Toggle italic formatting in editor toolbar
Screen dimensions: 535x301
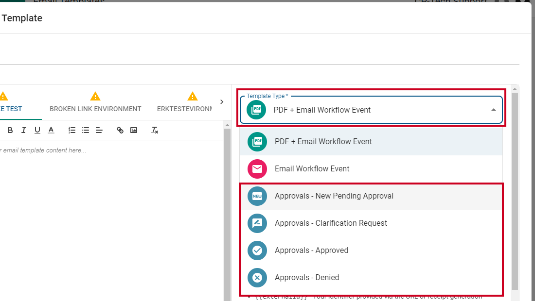(x=23, y=130)
